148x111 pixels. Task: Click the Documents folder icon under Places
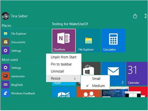coord(5,42)
